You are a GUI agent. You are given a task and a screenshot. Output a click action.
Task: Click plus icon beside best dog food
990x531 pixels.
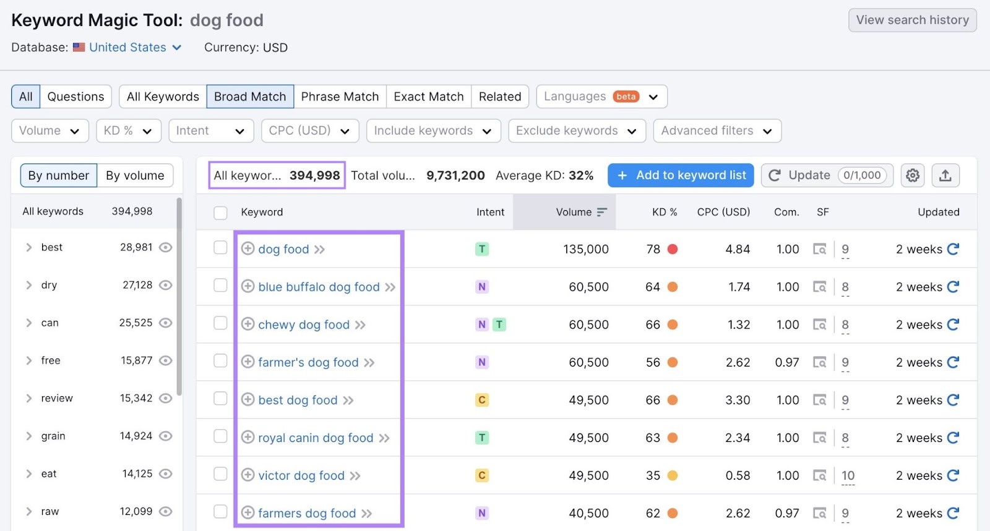(247, 399)
